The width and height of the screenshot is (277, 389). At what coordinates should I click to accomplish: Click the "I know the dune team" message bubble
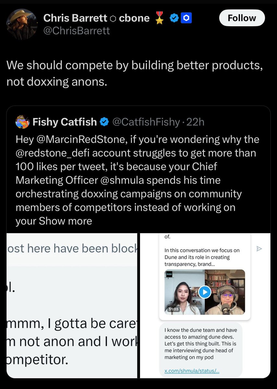tap(201, 344)
